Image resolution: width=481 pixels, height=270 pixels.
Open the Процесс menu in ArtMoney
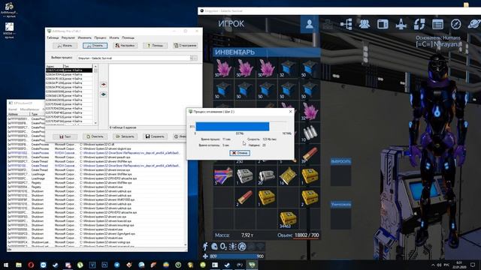tap(100, 37)
